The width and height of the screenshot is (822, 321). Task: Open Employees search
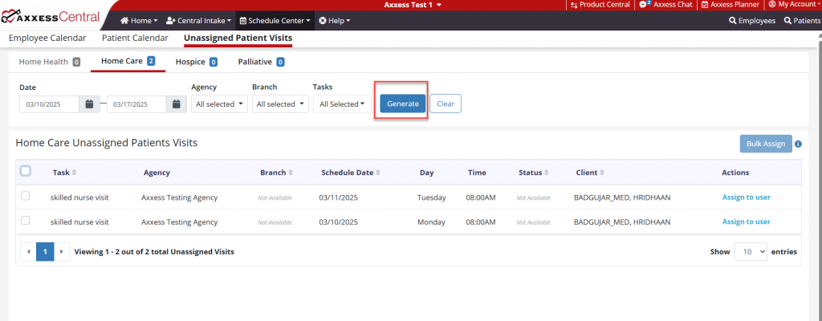(x=752, y=21)
